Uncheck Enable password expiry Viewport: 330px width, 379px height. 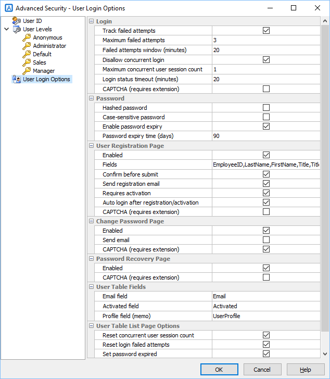(x=266, y=127)
